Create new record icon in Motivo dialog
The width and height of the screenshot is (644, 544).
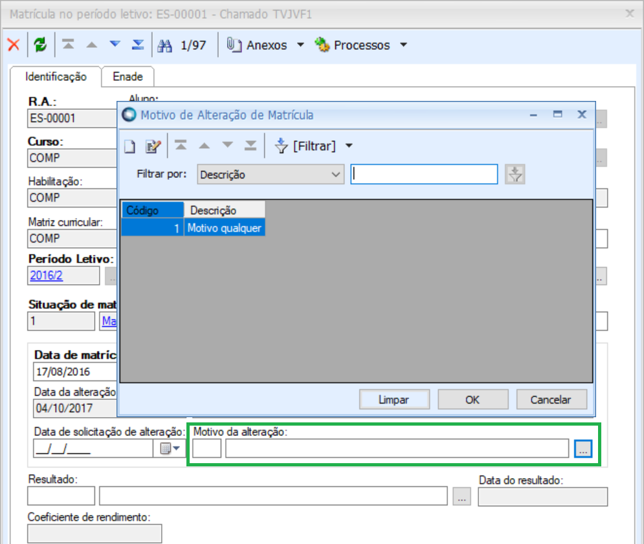[130, 146]
